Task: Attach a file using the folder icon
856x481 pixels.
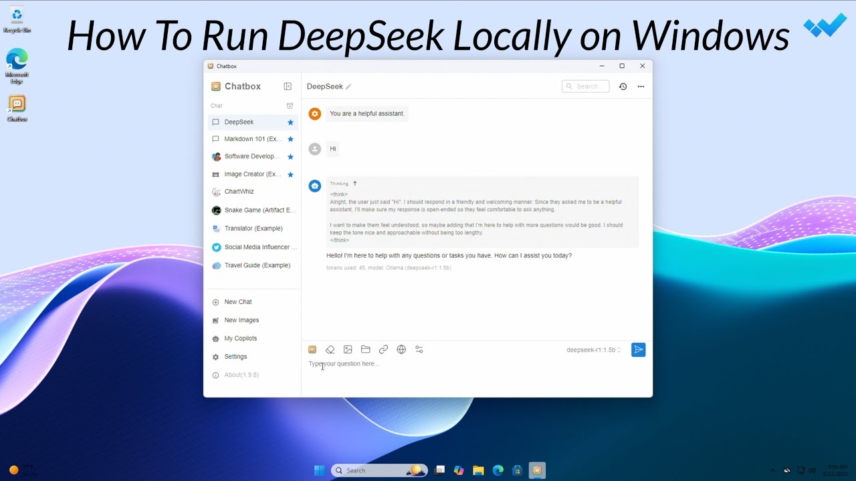Action: [x=365, y=349]
